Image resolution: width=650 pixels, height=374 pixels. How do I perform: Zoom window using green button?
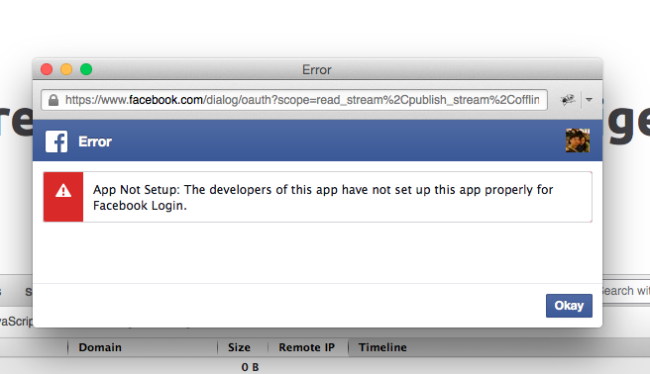[x=86, y=69]
